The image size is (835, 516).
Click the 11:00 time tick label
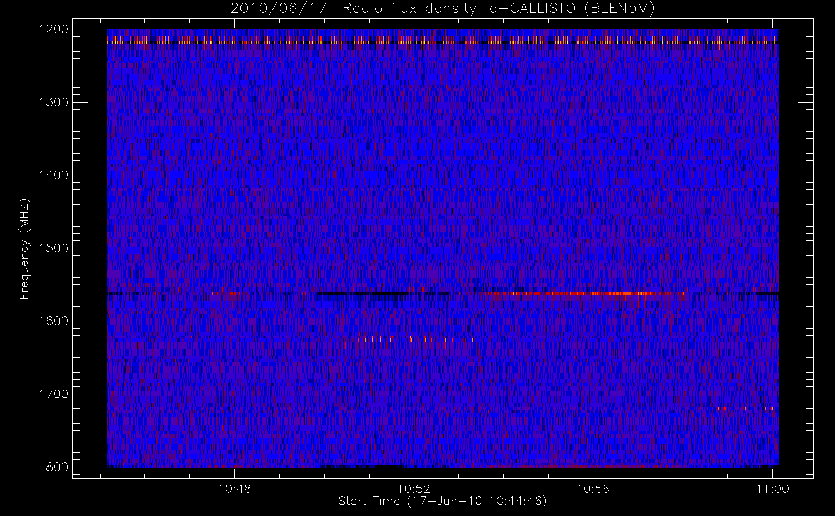point(773,489)
